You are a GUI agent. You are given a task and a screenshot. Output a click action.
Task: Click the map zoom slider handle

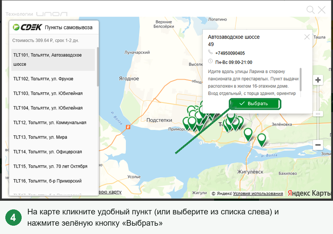[x=318, y=114]
